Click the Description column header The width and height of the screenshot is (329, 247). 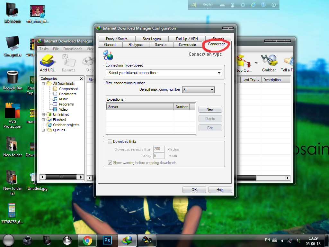pos(276,80)
